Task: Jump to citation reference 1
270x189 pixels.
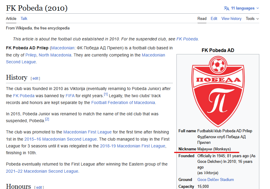Action: click(106, 94)
